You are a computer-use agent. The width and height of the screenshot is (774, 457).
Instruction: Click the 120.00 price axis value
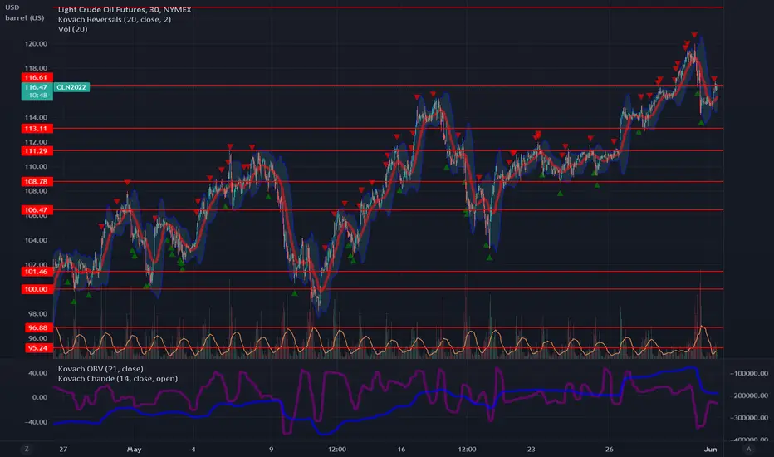(36, 43)
